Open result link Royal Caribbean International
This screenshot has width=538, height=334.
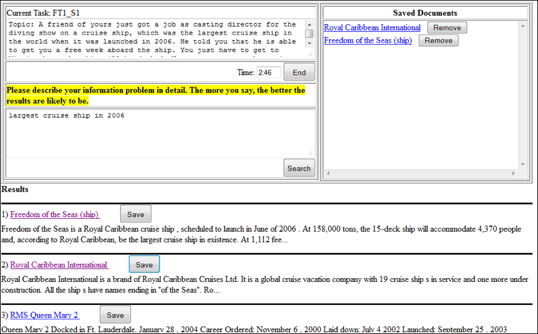pos(59,265)
